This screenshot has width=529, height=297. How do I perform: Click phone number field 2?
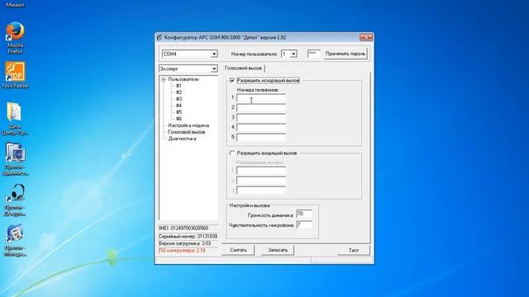click(x=261, y=108)
